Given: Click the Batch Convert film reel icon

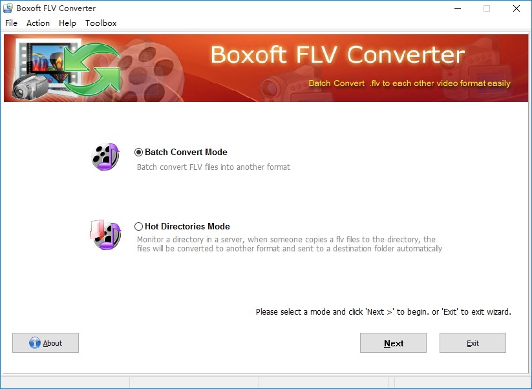Looking at the screenshot, I should [x=105, y=156].
